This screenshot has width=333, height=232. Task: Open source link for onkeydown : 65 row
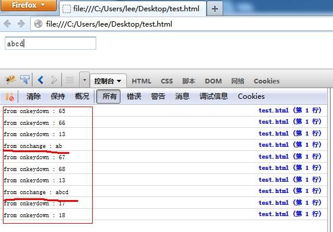(290, 110)
